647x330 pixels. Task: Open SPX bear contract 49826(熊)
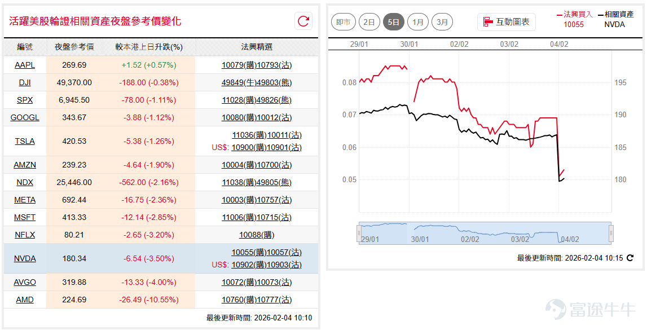click(274, 100)
